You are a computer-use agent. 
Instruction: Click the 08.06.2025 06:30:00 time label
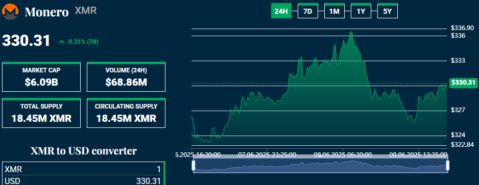pyautogui.click(x=343, y=155)
